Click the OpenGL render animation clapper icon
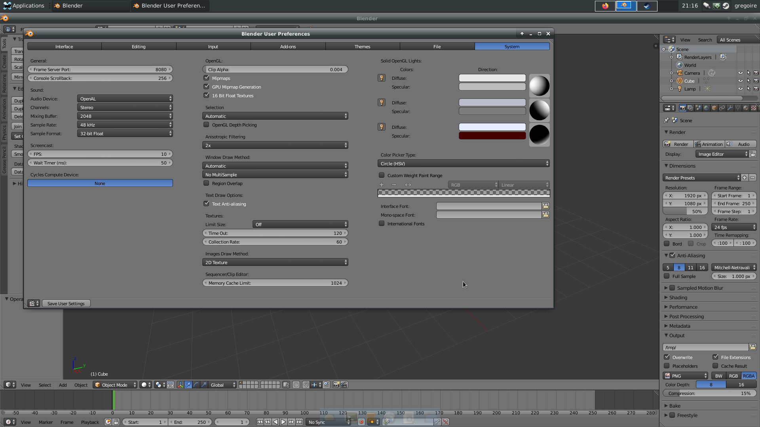This screenshot has width=760, height=427. pyautogui.click(x=344, y=385)
